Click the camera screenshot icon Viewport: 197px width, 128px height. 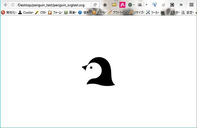click(140, 5)
